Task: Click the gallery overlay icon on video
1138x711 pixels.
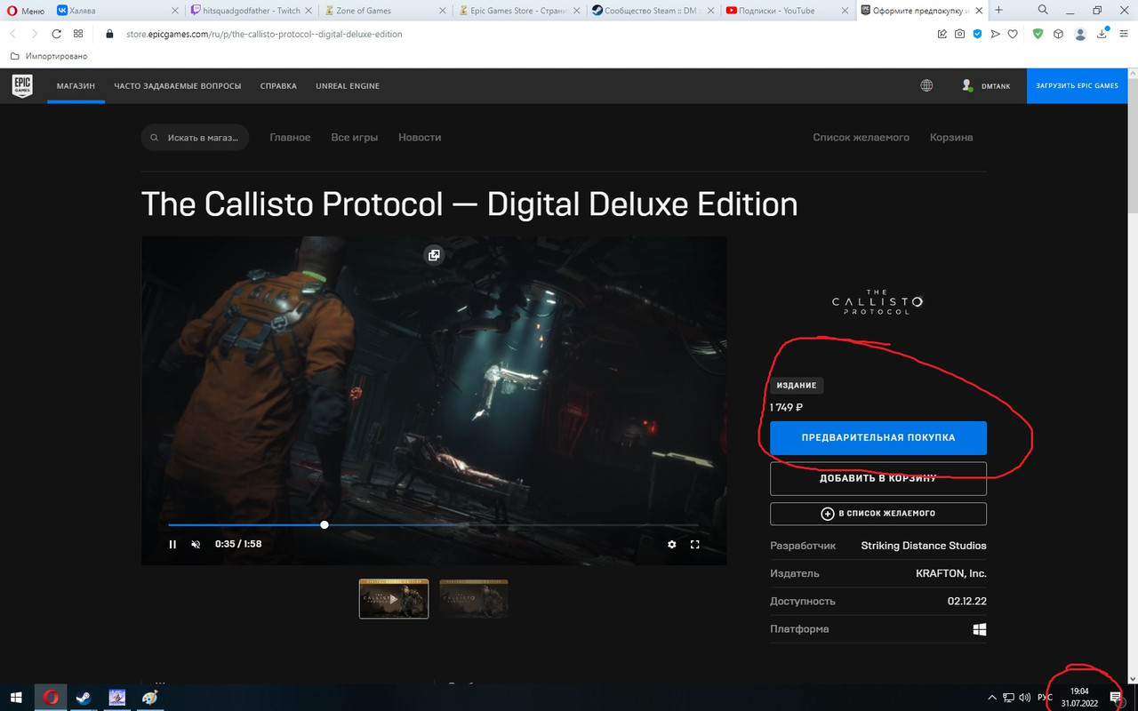Action: [x=434, y=255]
